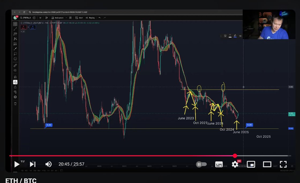
Task: Click the BUY button
Action: point(33,27)
